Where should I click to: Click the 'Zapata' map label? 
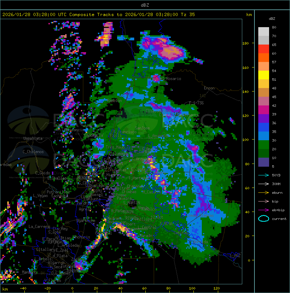[77, 259]
